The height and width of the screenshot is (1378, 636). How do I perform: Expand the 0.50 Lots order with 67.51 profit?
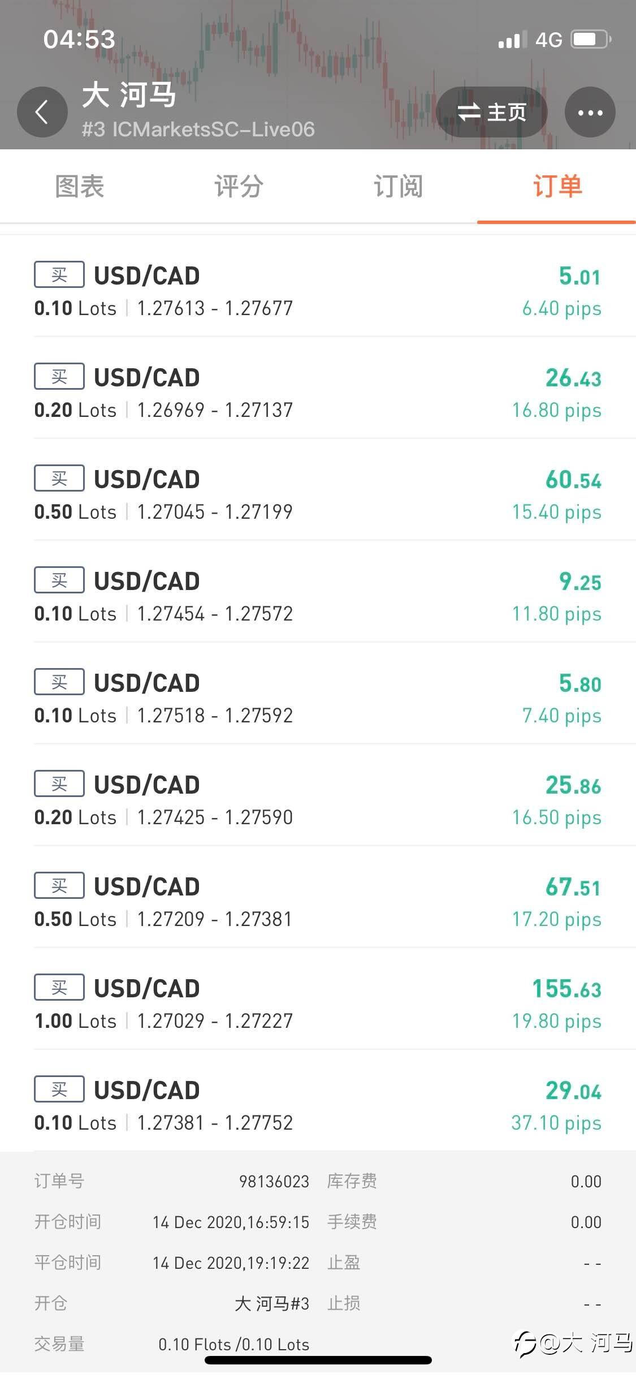pos(317,902)
